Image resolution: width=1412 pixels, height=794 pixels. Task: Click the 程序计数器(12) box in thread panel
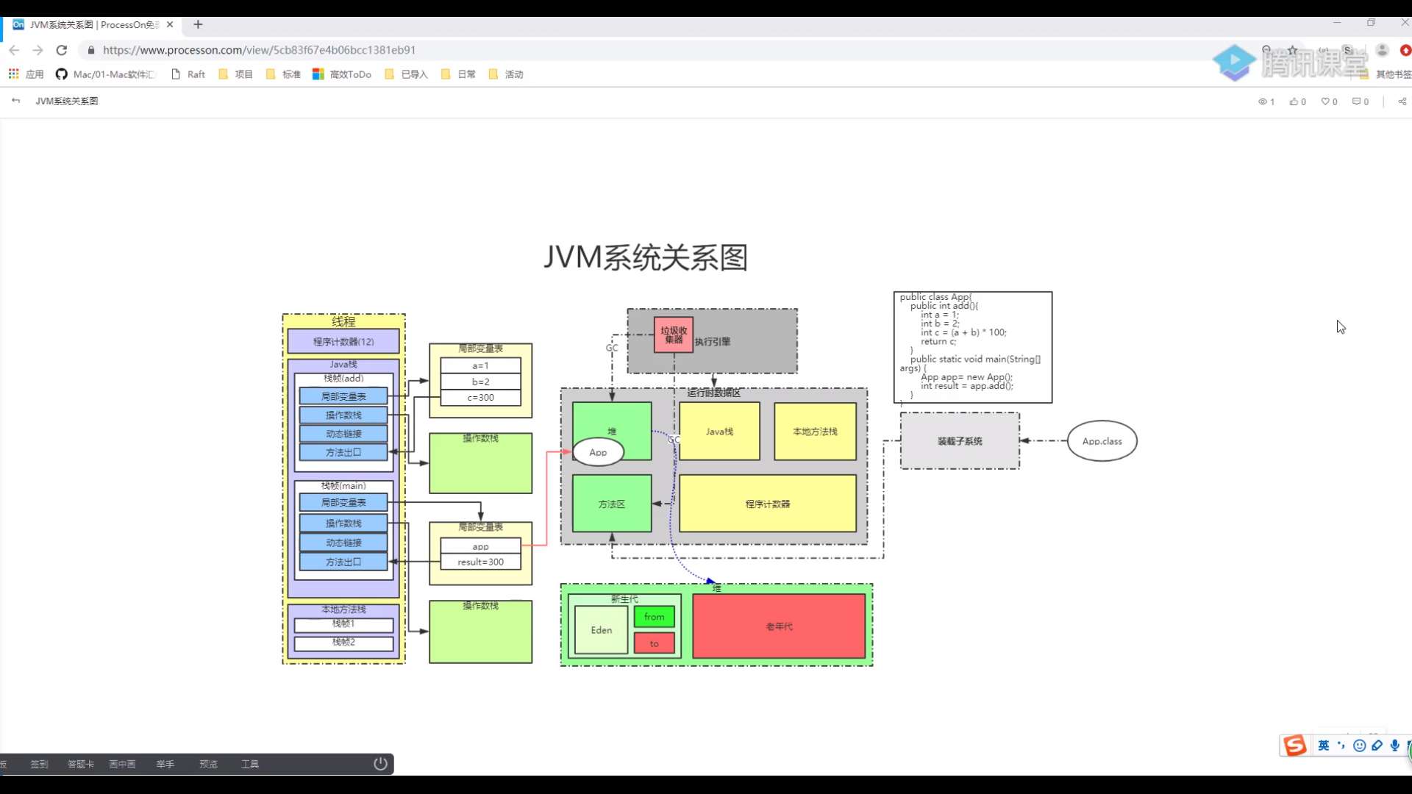(x=343, y=341)
